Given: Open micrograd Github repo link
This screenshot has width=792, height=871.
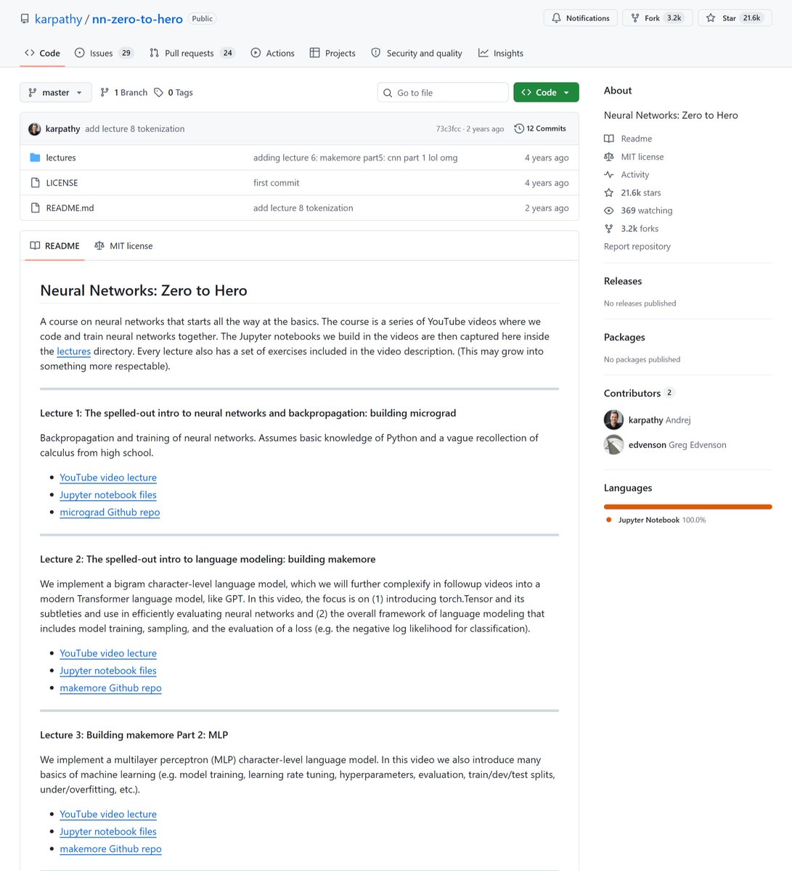Looking at the screenshot, I should [x=110, y=512].
